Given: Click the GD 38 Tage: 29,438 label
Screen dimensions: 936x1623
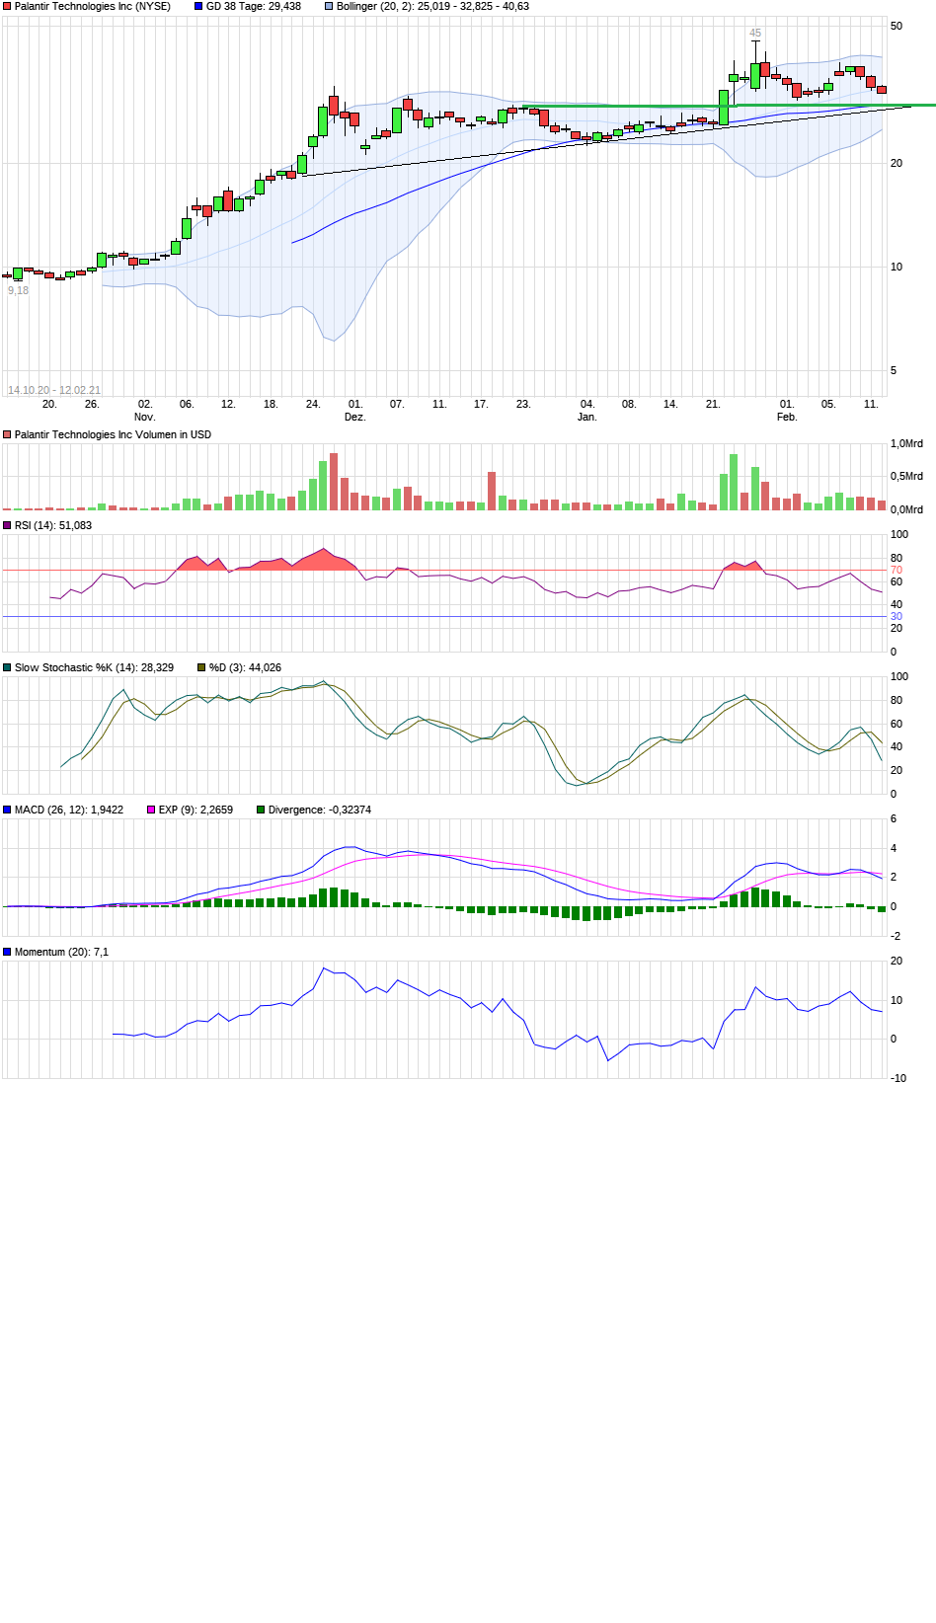Looking at the screenshot, I should coord(254,7).
